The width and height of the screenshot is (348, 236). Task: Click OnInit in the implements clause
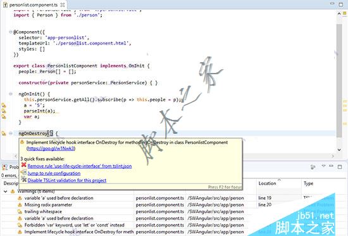coord(137,66)
